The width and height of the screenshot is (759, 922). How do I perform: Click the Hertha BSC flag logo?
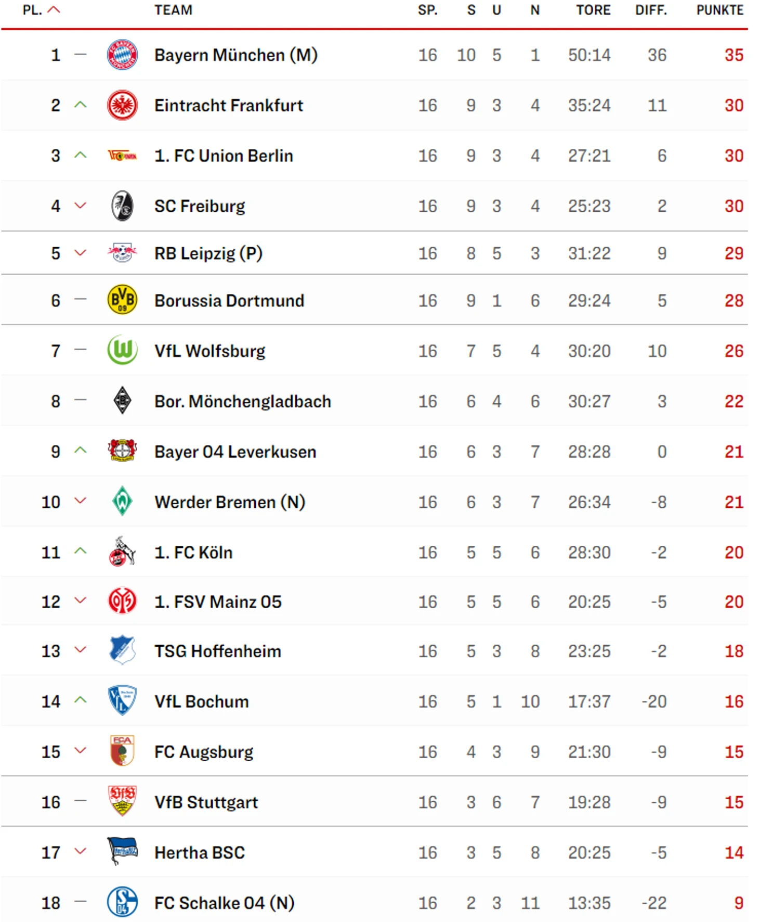pos(122,851)
